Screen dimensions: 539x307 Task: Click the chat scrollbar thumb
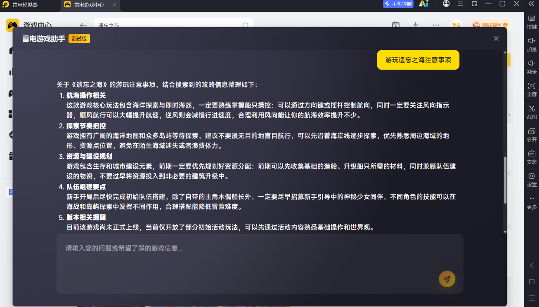pos(505,180)
